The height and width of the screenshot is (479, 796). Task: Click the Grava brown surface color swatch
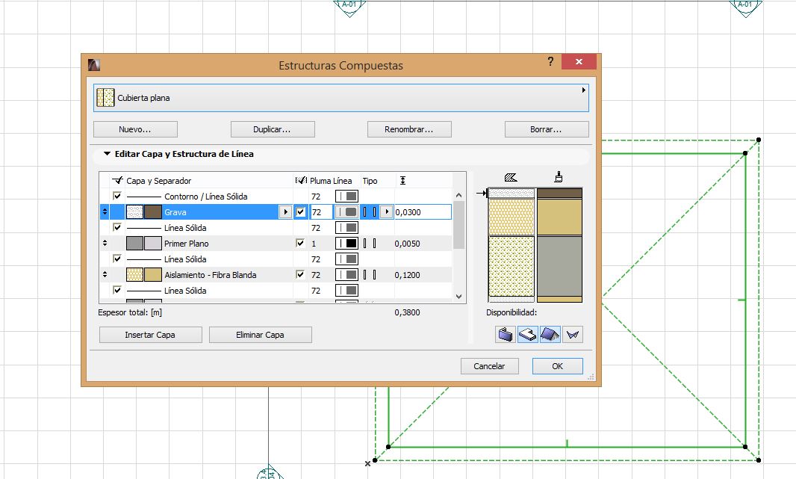[152, 212]
